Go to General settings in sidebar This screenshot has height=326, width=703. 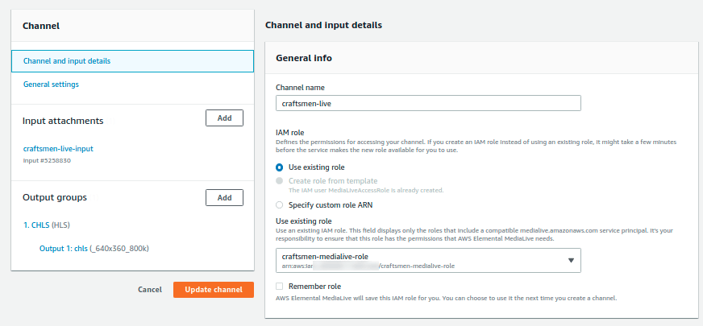coord(51,84)
